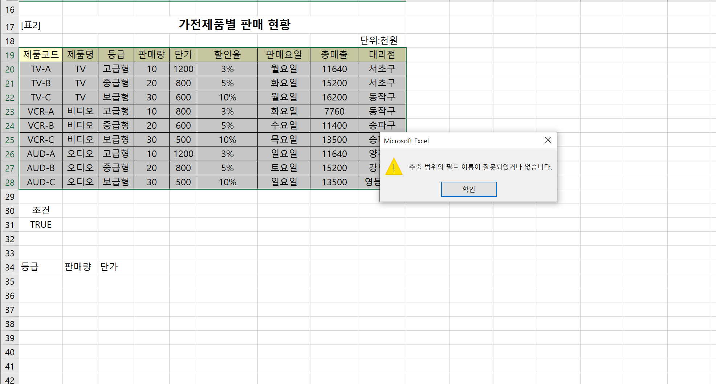Select the 가전제품별 판매 현황 title

tap(234, 25)
